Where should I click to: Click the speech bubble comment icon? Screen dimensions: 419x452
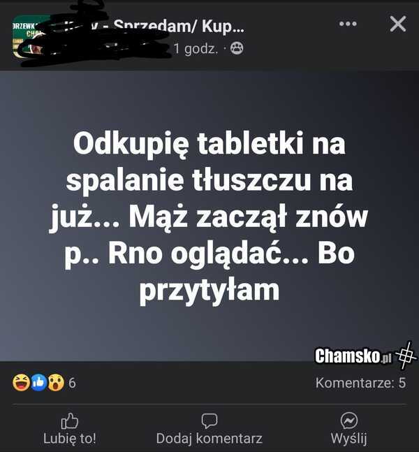(x=209, y=421)
